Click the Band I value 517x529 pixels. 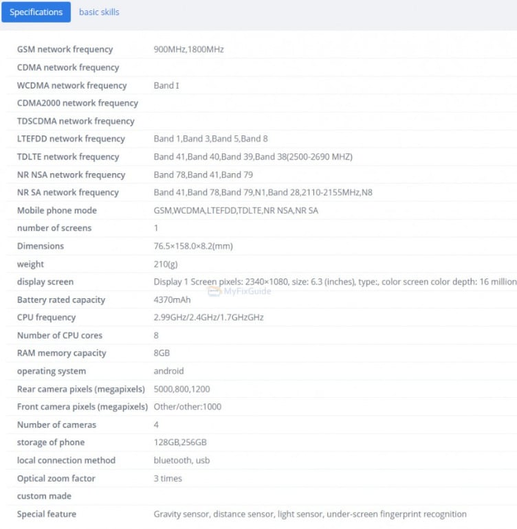[166, 85]
